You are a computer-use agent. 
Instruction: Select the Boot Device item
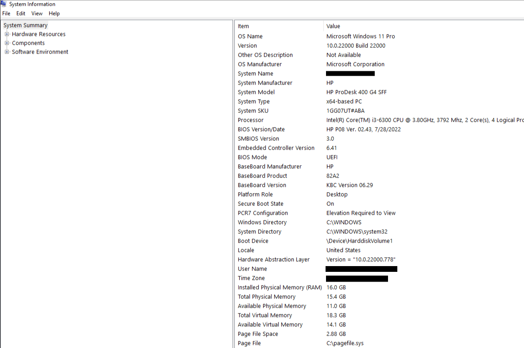[253, 241]
